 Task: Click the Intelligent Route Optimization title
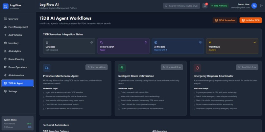click(x=136, y=76)
